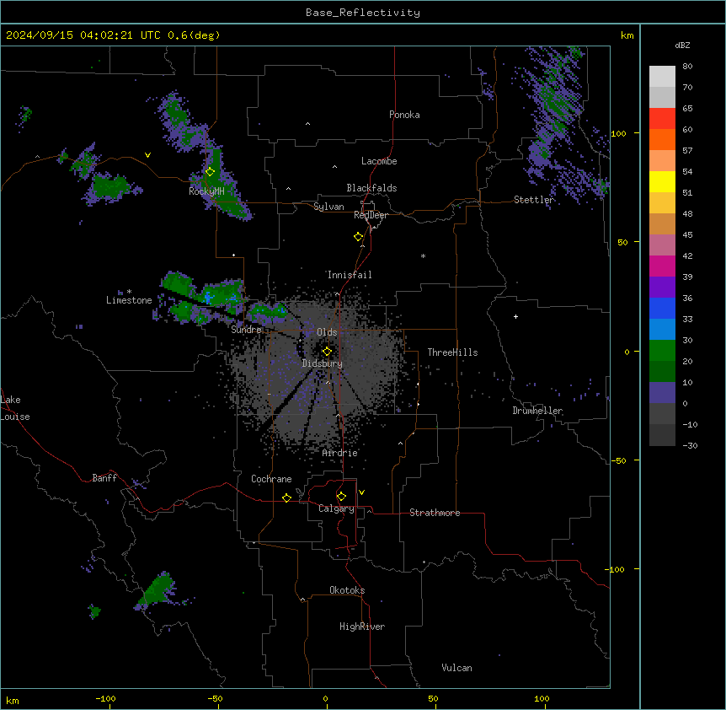Viewport: 726px width, 710px height.
Task: Click the dBZ legend heading
Action: (682, 45)
